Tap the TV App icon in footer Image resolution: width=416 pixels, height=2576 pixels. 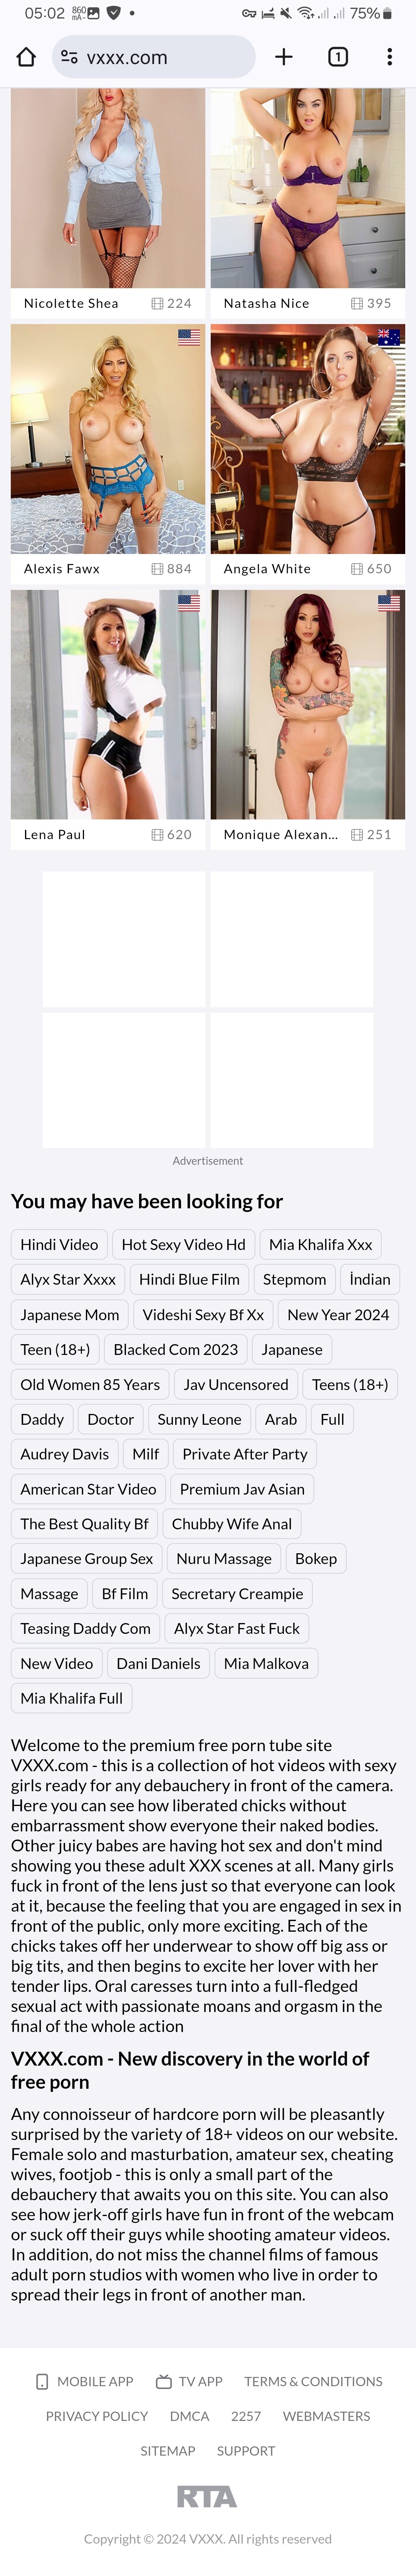pyautogui.click(x=164, y=2381)
